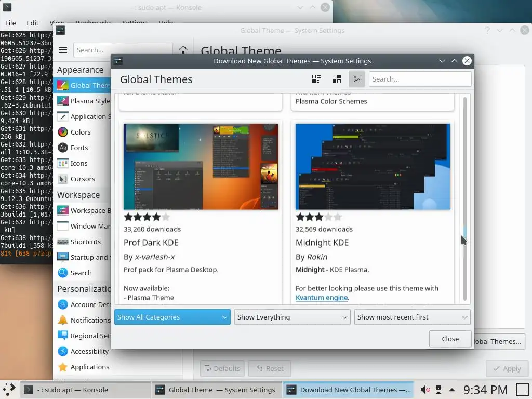Open the Cursors settings icon
This screenshot has height=399, width=532.
click(x=63, y=179)
